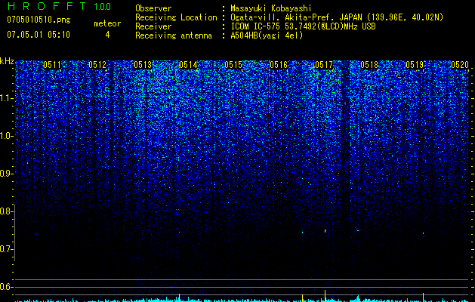
Task: Click the meteor count value 4
Action: click(x=107, y=35)
